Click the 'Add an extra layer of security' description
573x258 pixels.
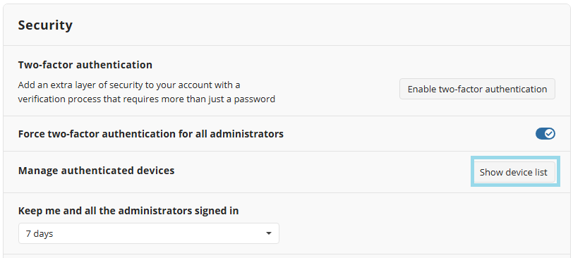(x=129, y=85)
